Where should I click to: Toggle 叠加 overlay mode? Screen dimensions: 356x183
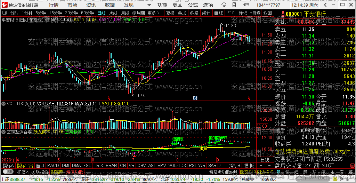[182, 13]
